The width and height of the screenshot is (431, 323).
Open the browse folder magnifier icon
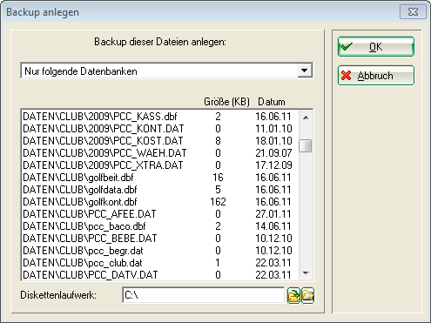pyautogui.click(x=307, y=295)
